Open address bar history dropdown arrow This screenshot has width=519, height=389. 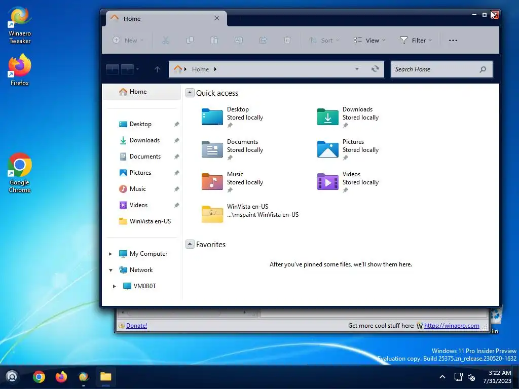point(357,69)
